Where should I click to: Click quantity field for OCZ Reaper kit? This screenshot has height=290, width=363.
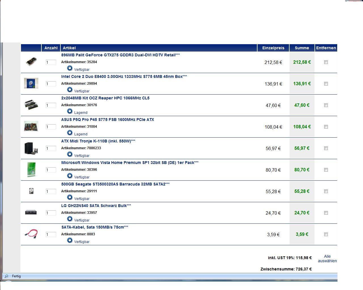pyautogui.click(x=51, y=105)
